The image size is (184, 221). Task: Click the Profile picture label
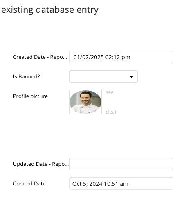click(30, 96)
